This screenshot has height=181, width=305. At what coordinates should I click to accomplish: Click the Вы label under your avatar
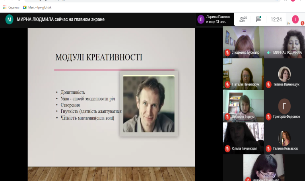pyautogui.click(x=288, y=23)
